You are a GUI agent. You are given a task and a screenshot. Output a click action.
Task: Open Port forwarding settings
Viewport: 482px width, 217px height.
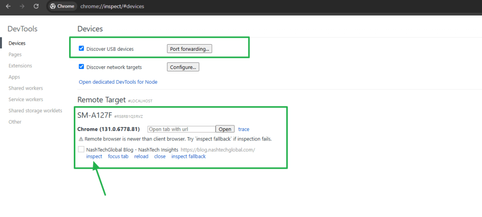pyautogui.click(x=189, y=49)
